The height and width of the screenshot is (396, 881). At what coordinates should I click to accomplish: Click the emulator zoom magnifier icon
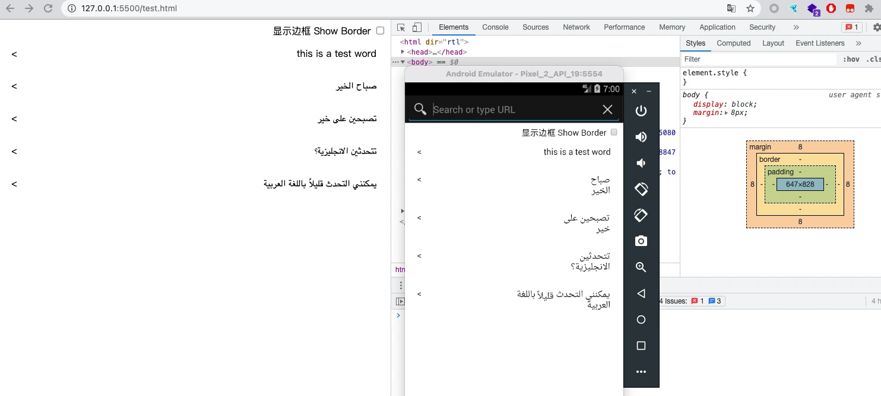point(641,267)
